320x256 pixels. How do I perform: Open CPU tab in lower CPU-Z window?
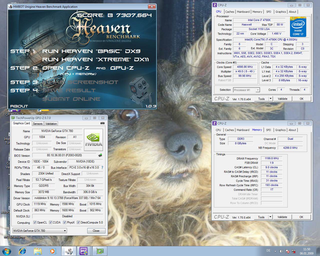click(218, 130)
